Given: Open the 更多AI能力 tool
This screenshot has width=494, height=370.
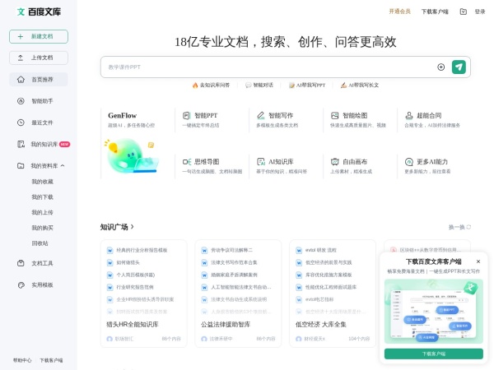Looking at the screenshot, I should coord(427,166).
